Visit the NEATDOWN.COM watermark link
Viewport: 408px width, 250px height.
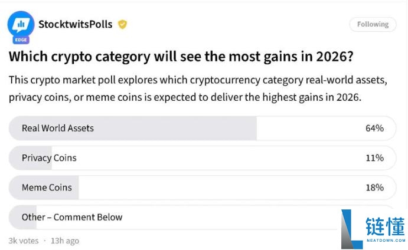coord(386,241)
